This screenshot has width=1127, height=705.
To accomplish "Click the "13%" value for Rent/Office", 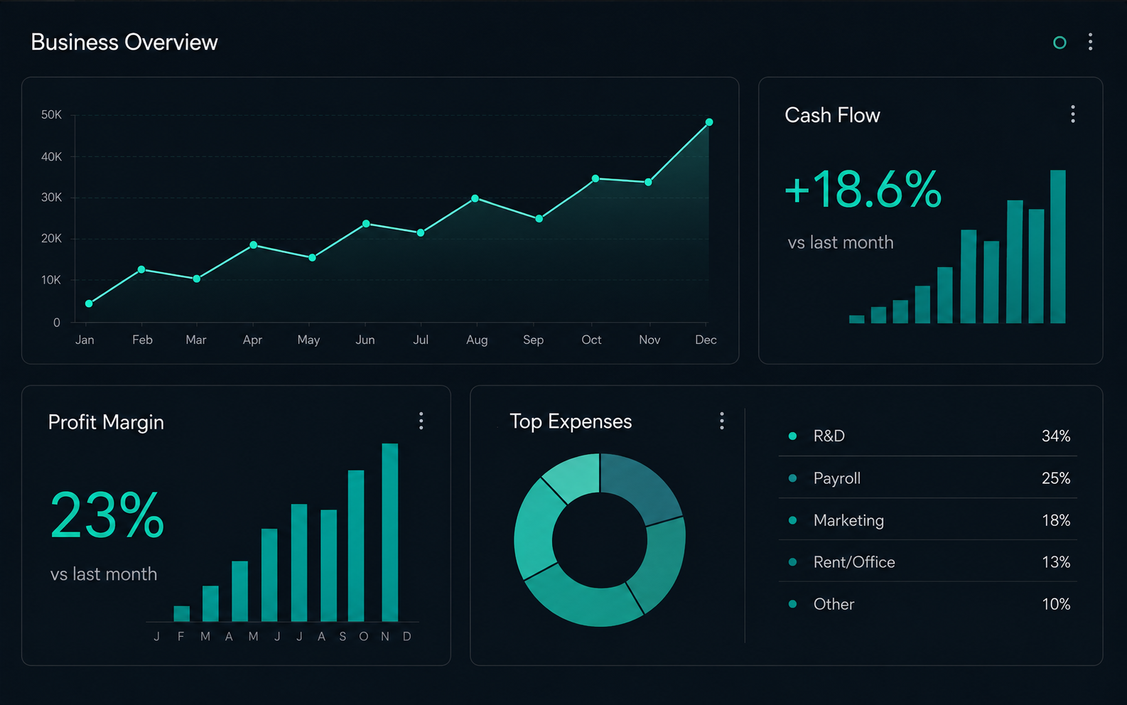I will point(1056,562).
